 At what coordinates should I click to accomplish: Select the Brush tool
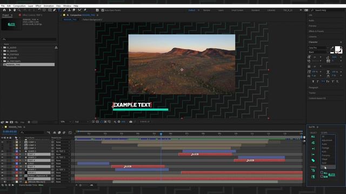tap(65, 10)
